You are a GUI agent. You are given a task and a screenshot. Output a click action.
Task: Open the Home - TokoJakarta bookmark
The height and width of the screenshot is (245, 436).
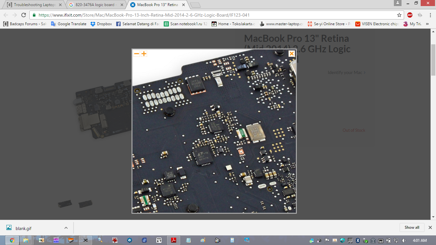tap(233, 24)
